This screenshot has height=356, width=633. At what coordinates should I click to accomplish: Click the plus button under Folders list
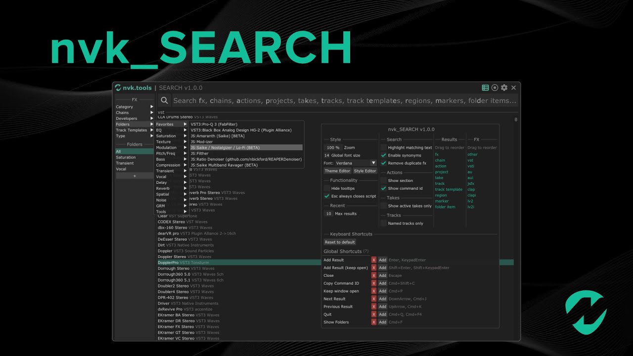[x=135, y=176]
